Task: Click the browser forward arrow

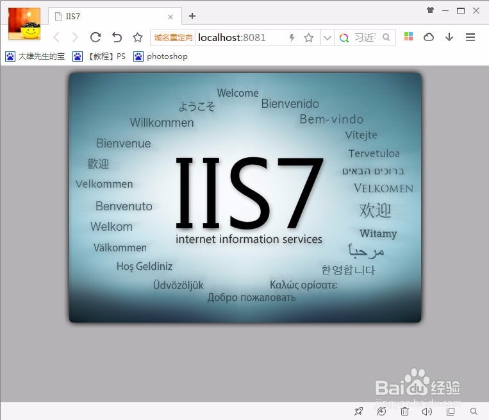Action: point(75,37)
